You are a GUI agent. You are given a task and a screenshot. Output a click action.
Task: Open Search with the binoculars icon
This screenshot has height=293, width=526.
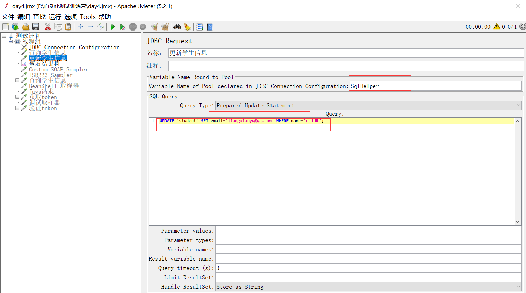(177, 27)
